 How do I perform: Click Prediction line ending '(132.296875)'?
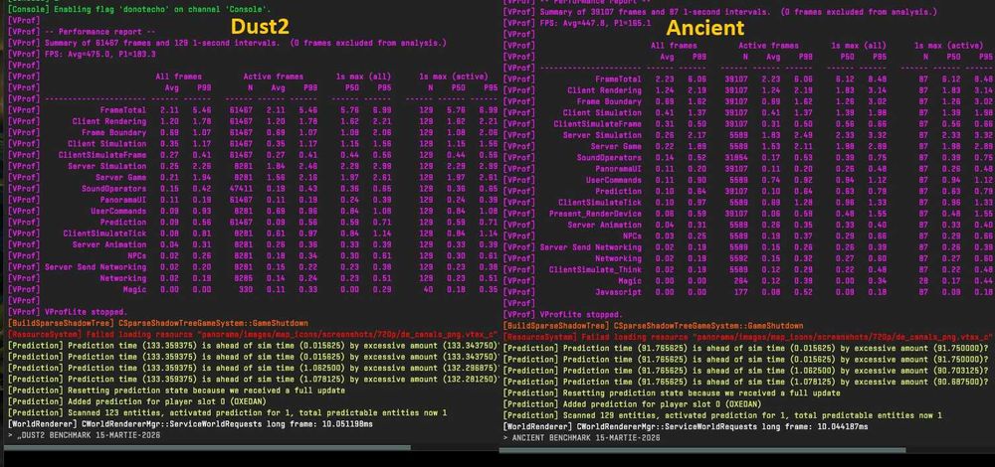coord(255,368)
